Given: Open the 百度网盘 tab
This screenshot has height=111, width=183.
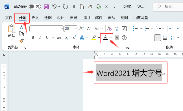Looking at the screenshot, I should tap(141, 18).
